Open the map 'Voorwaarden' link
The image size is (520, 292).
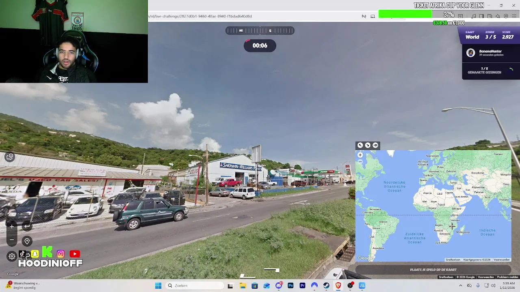click(501, 260)
